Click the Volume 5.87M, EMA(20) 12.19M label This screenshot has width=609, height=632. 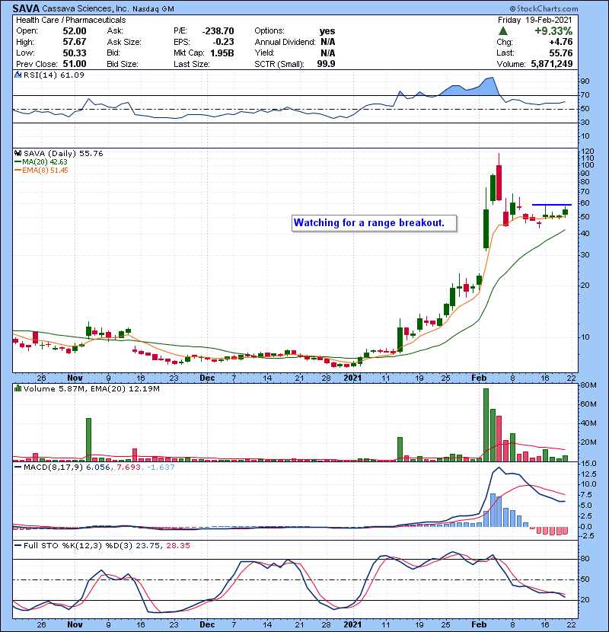point(91,389)
